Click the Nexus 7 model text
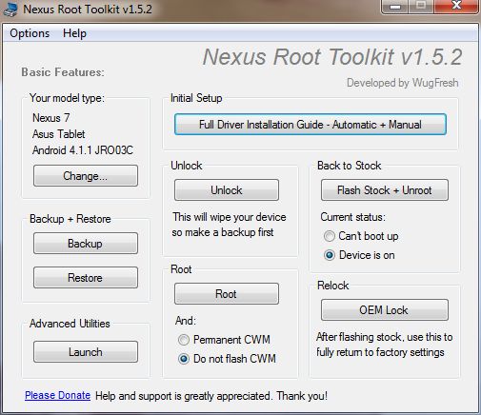Image resolution: width=481 pixels, height=415 pixels. pos(51,118)
